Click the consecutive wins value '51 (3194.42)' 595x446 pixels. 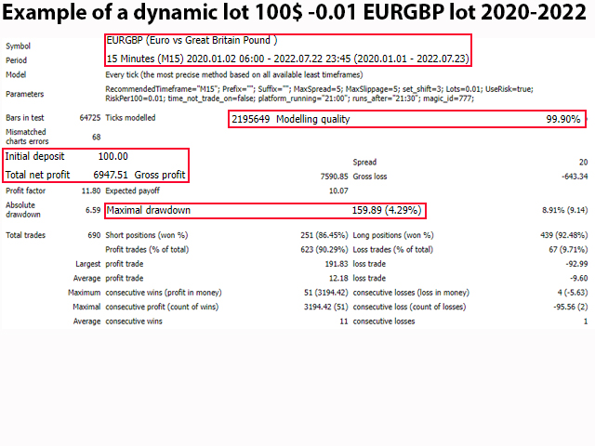point(325,293)
